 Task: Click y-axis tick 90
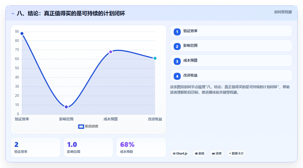17,31
